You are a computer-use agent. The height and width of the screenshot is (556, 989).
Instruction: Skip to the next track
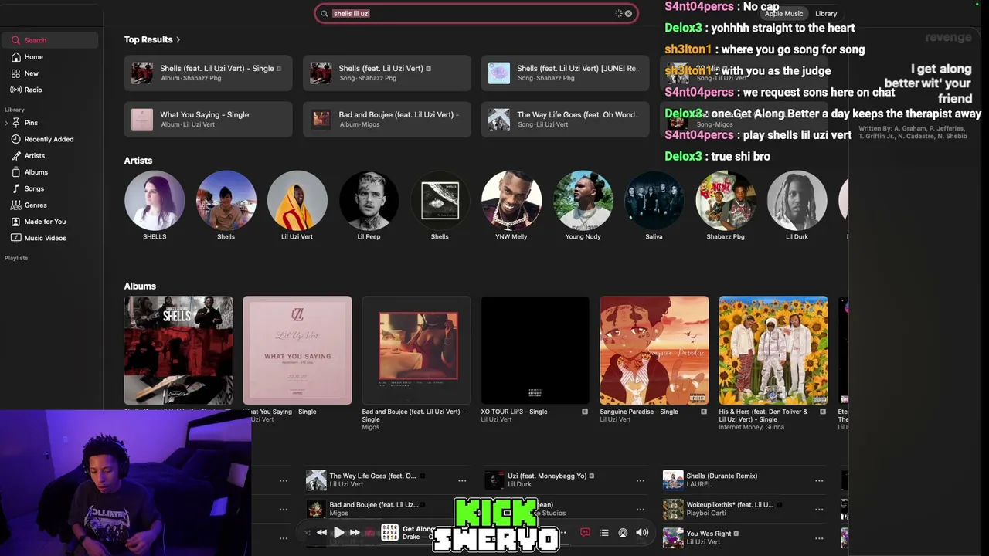tap(355, 532)
